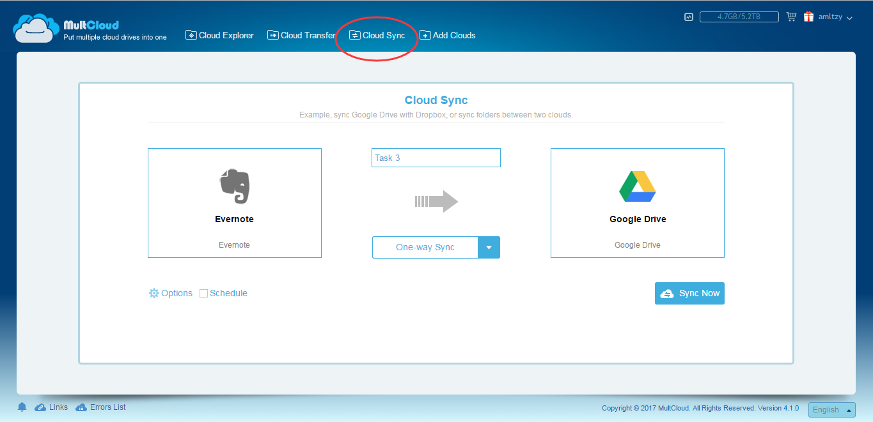
Task: Click the Evernote account name caption
Action: click(234, 245)
